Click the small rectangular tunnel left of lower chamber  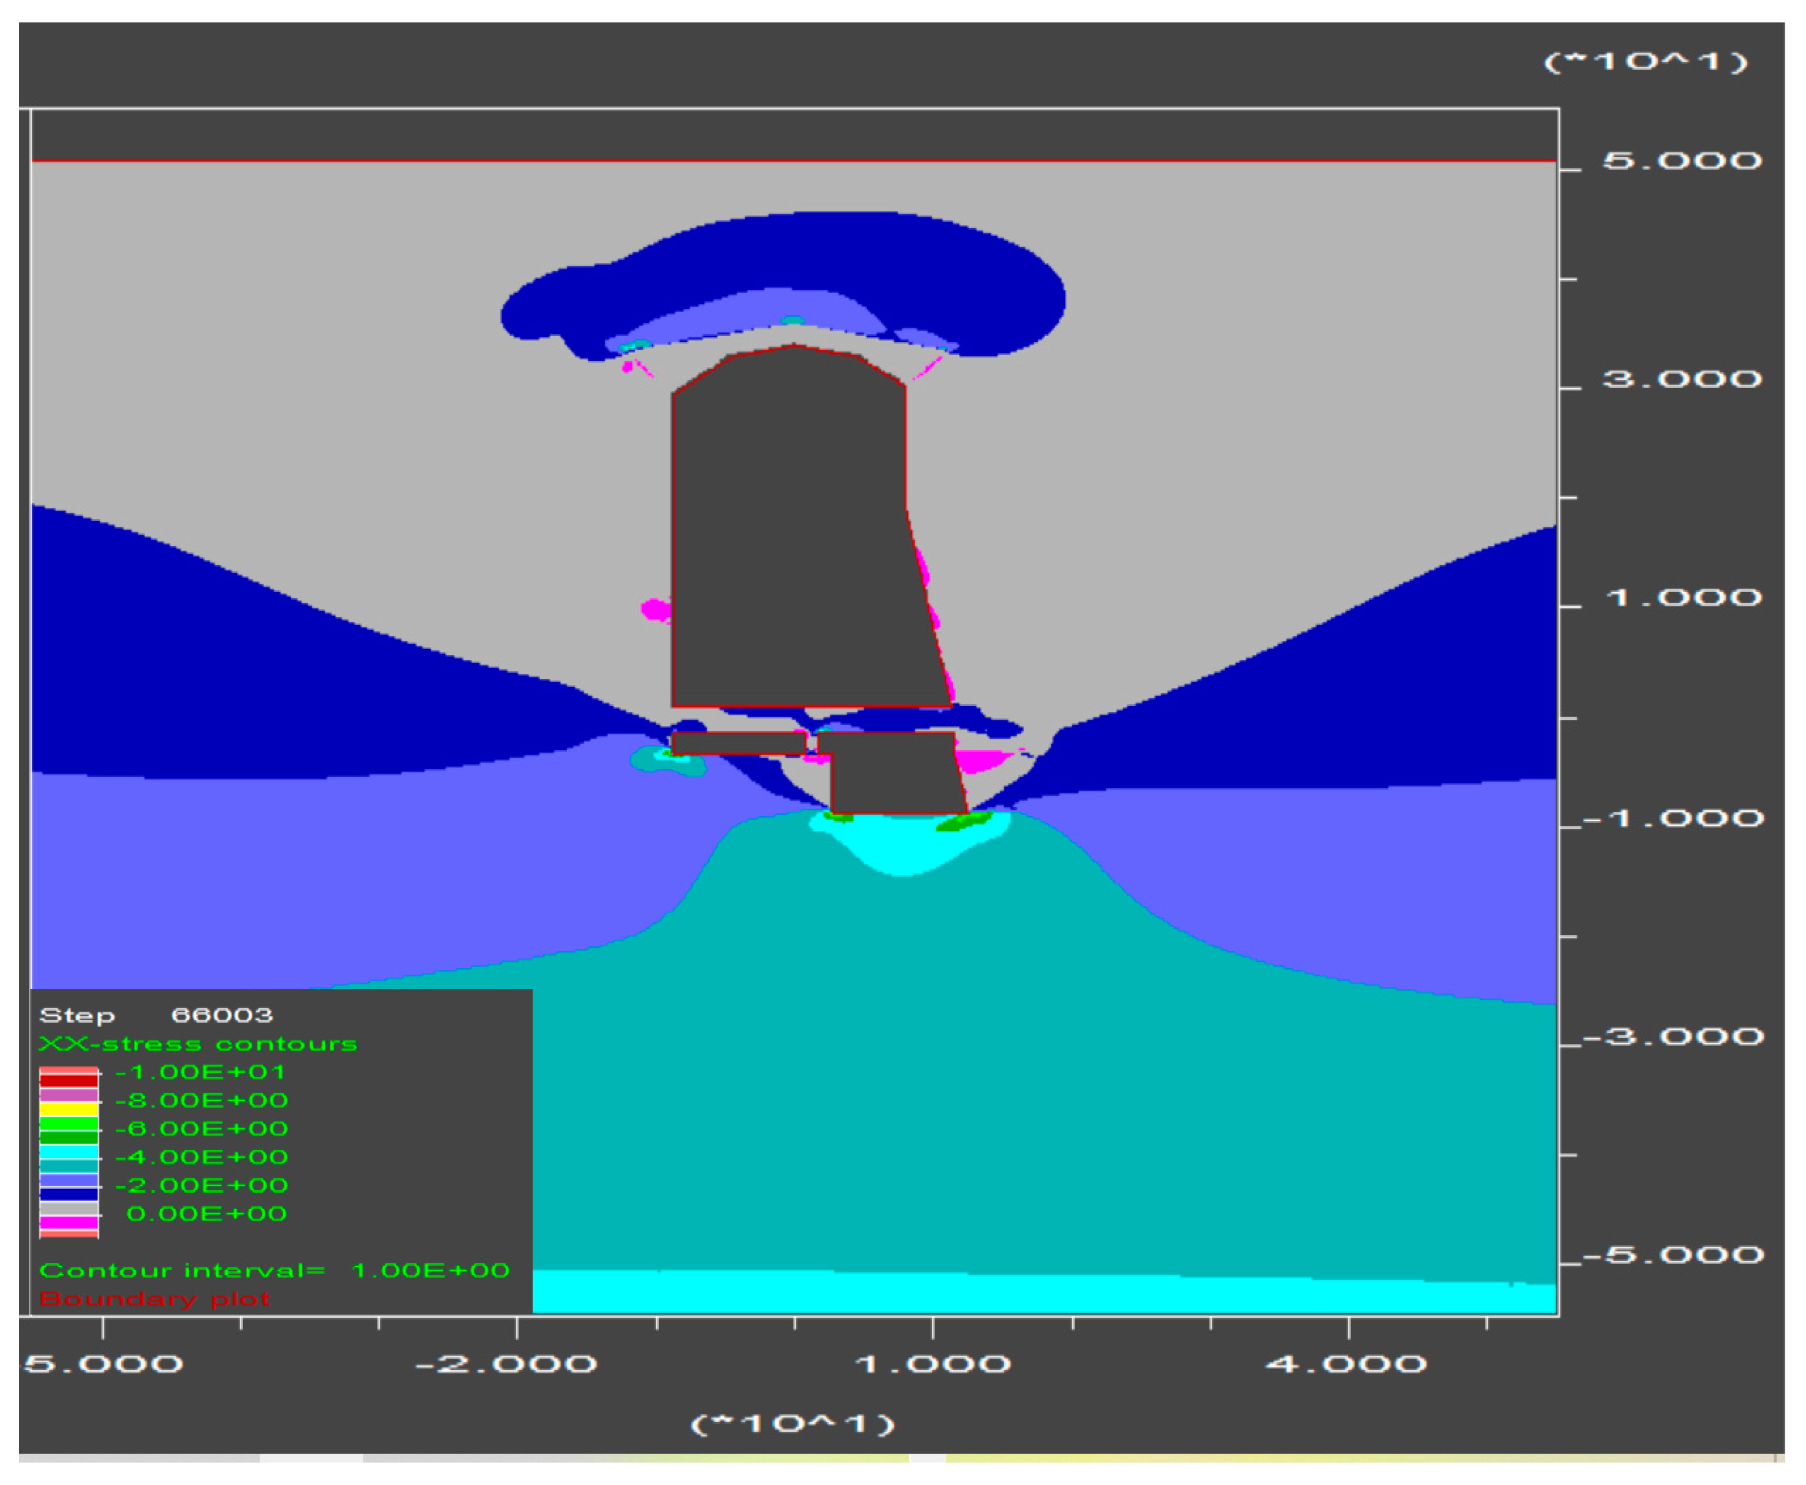(x=738, y=743)
